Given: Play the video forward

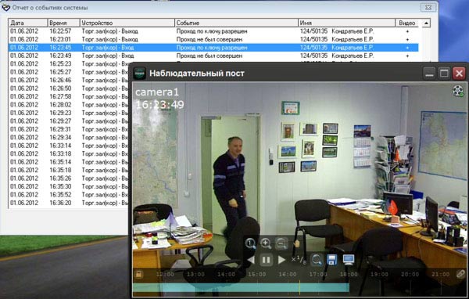Looking at the screenshot, I should tap(281, 260).
